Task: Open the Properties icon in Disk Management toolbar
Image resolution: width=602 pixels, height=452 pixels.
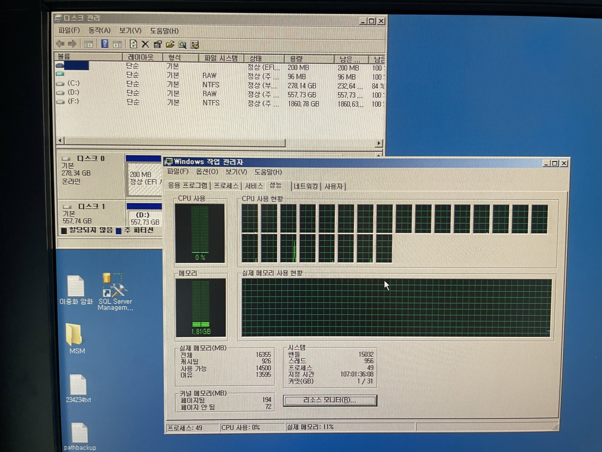Action: pos(158,45)
